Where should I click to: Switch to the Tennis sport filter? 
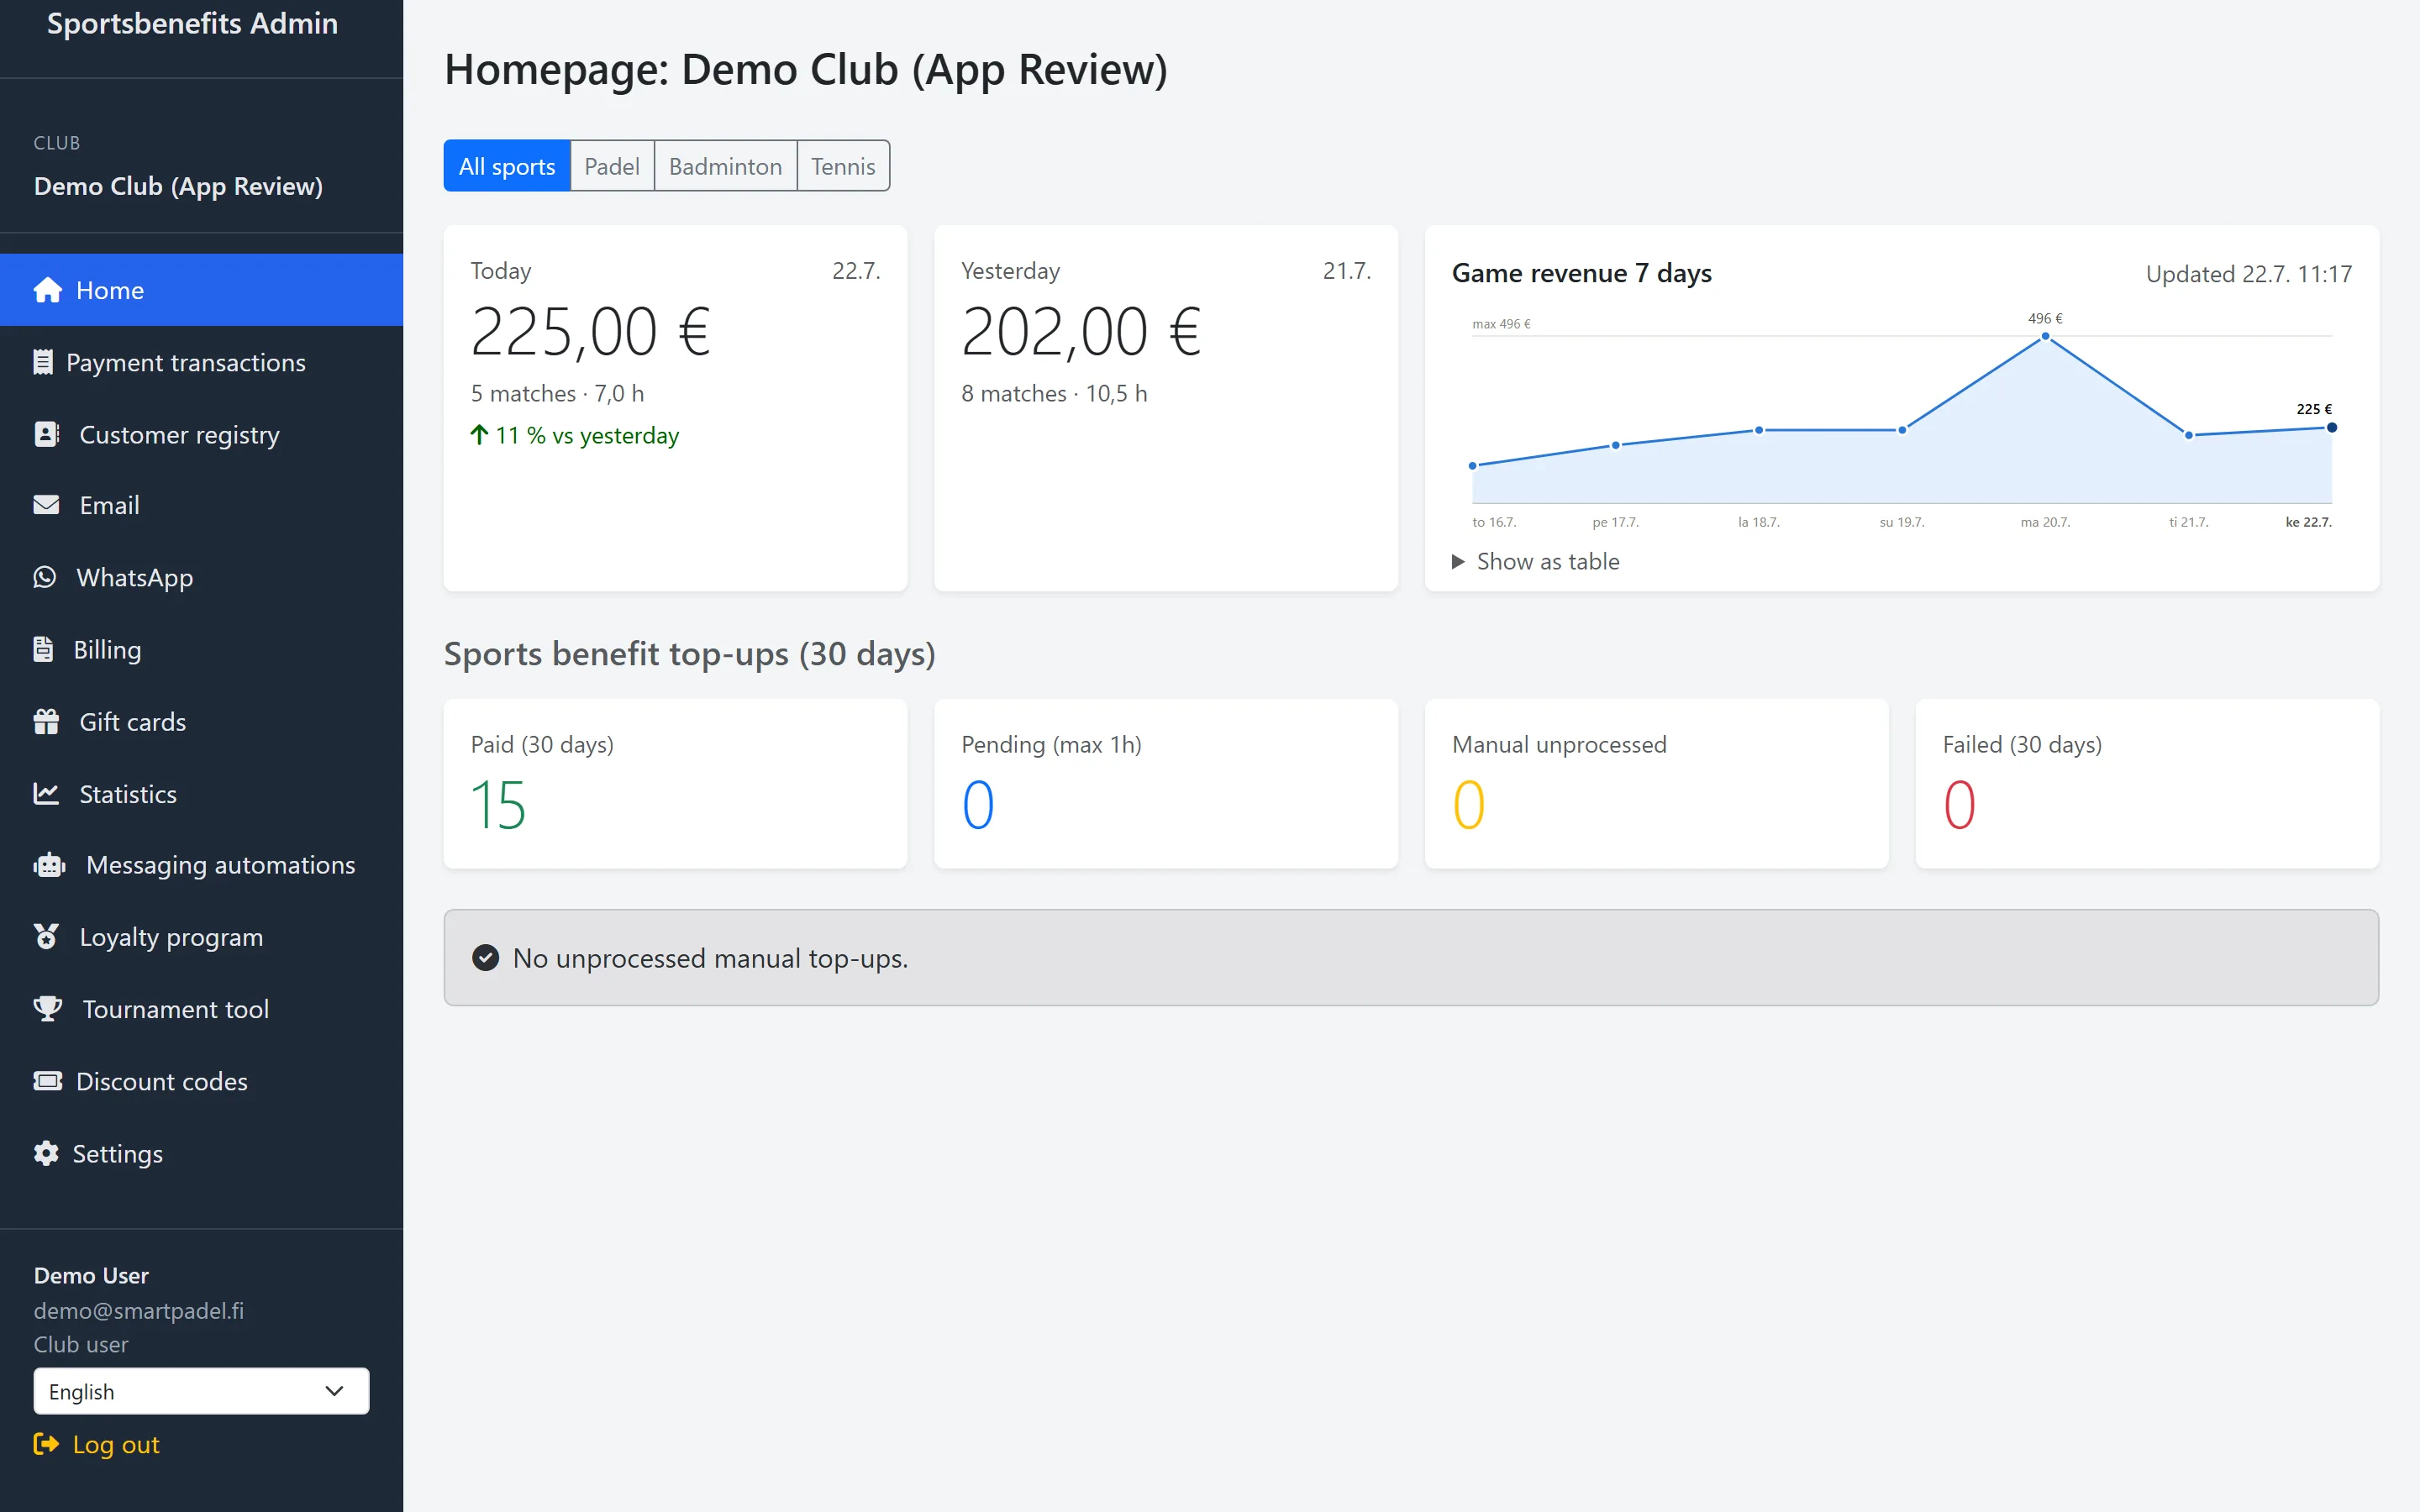pyautogui.click(x=843, y=166)
